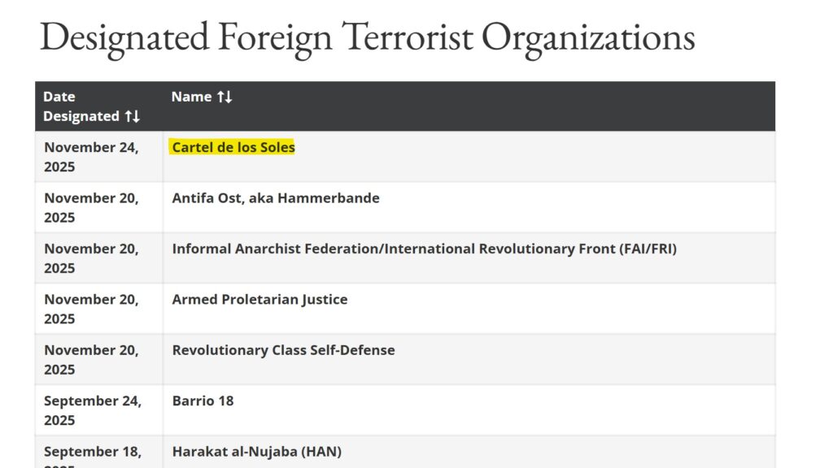Click the date beside Revolutionary Class Self-Defense
833x468 pixels.
91,360
